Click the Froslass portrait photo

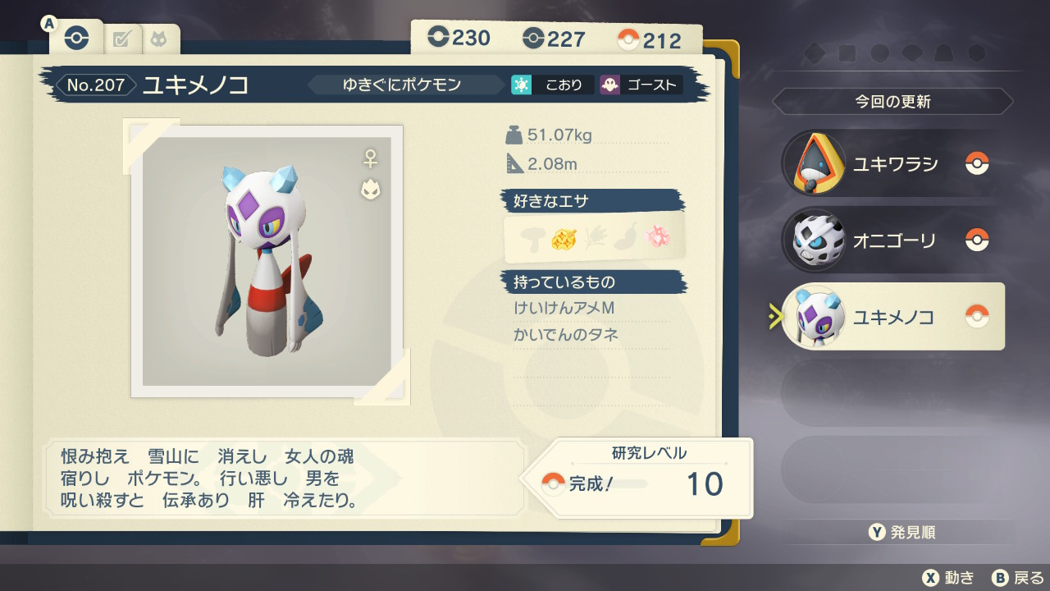click(267, 261)
